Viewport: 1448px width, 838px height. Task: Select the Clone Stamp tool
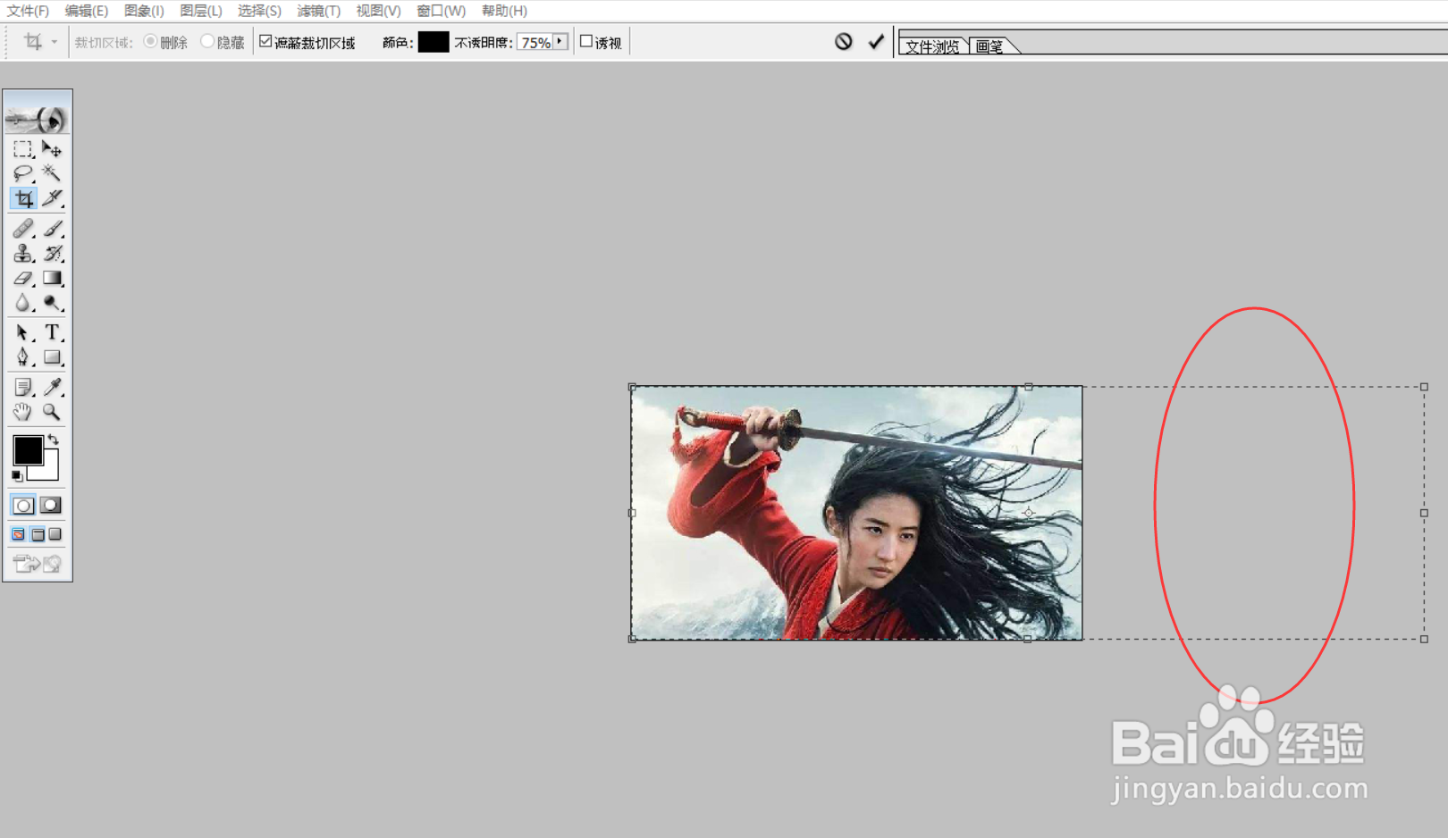click(23, 254)
